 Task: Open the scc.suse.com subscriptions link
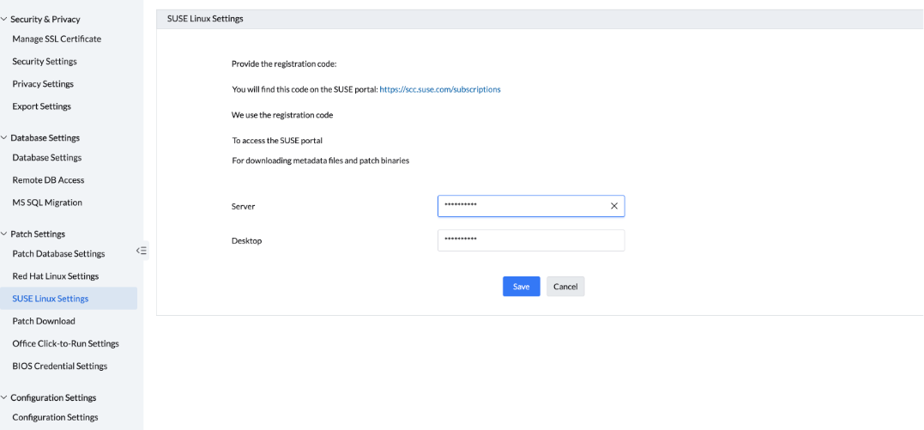coord(440,89)
